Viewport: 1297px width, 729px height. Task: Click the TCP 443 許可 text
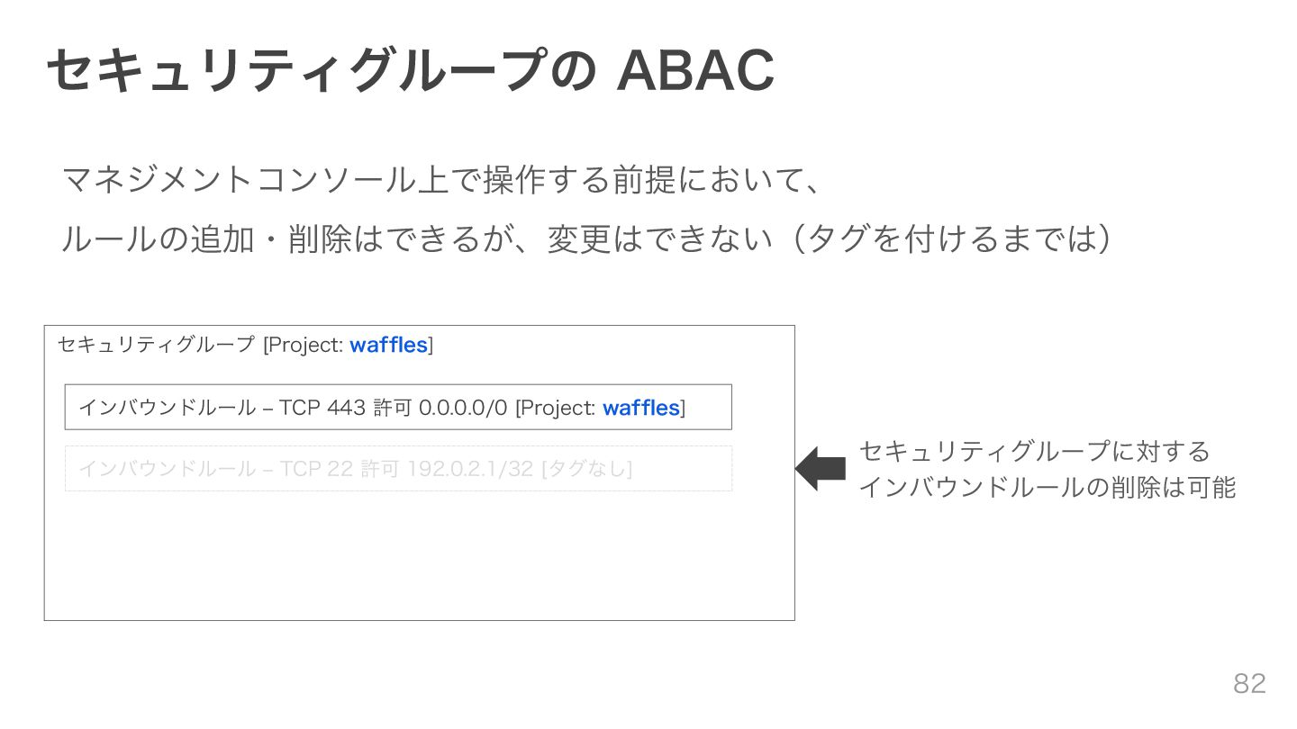(346, 408)
